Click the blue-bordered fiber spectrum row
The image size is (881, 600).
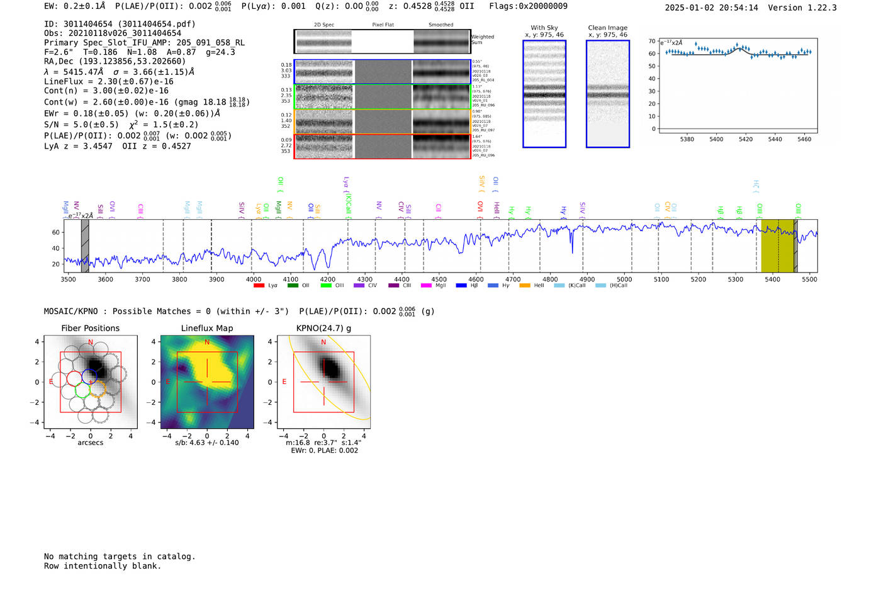(383, 72)
